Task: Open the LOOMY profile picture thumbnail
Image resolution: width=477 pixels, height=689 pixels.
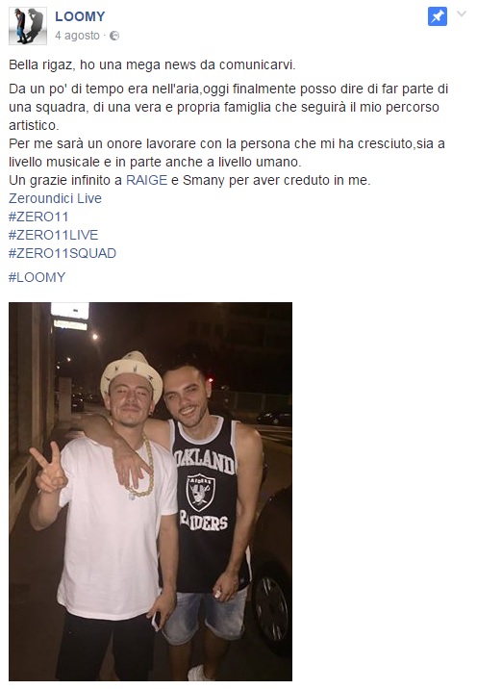Action: click(28, 26)
